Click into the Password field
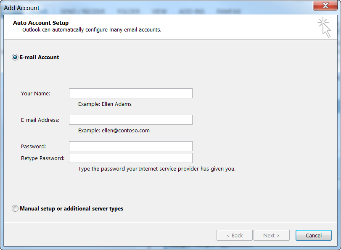The height and width of the screenshot is (250, 341). [130, 146]
